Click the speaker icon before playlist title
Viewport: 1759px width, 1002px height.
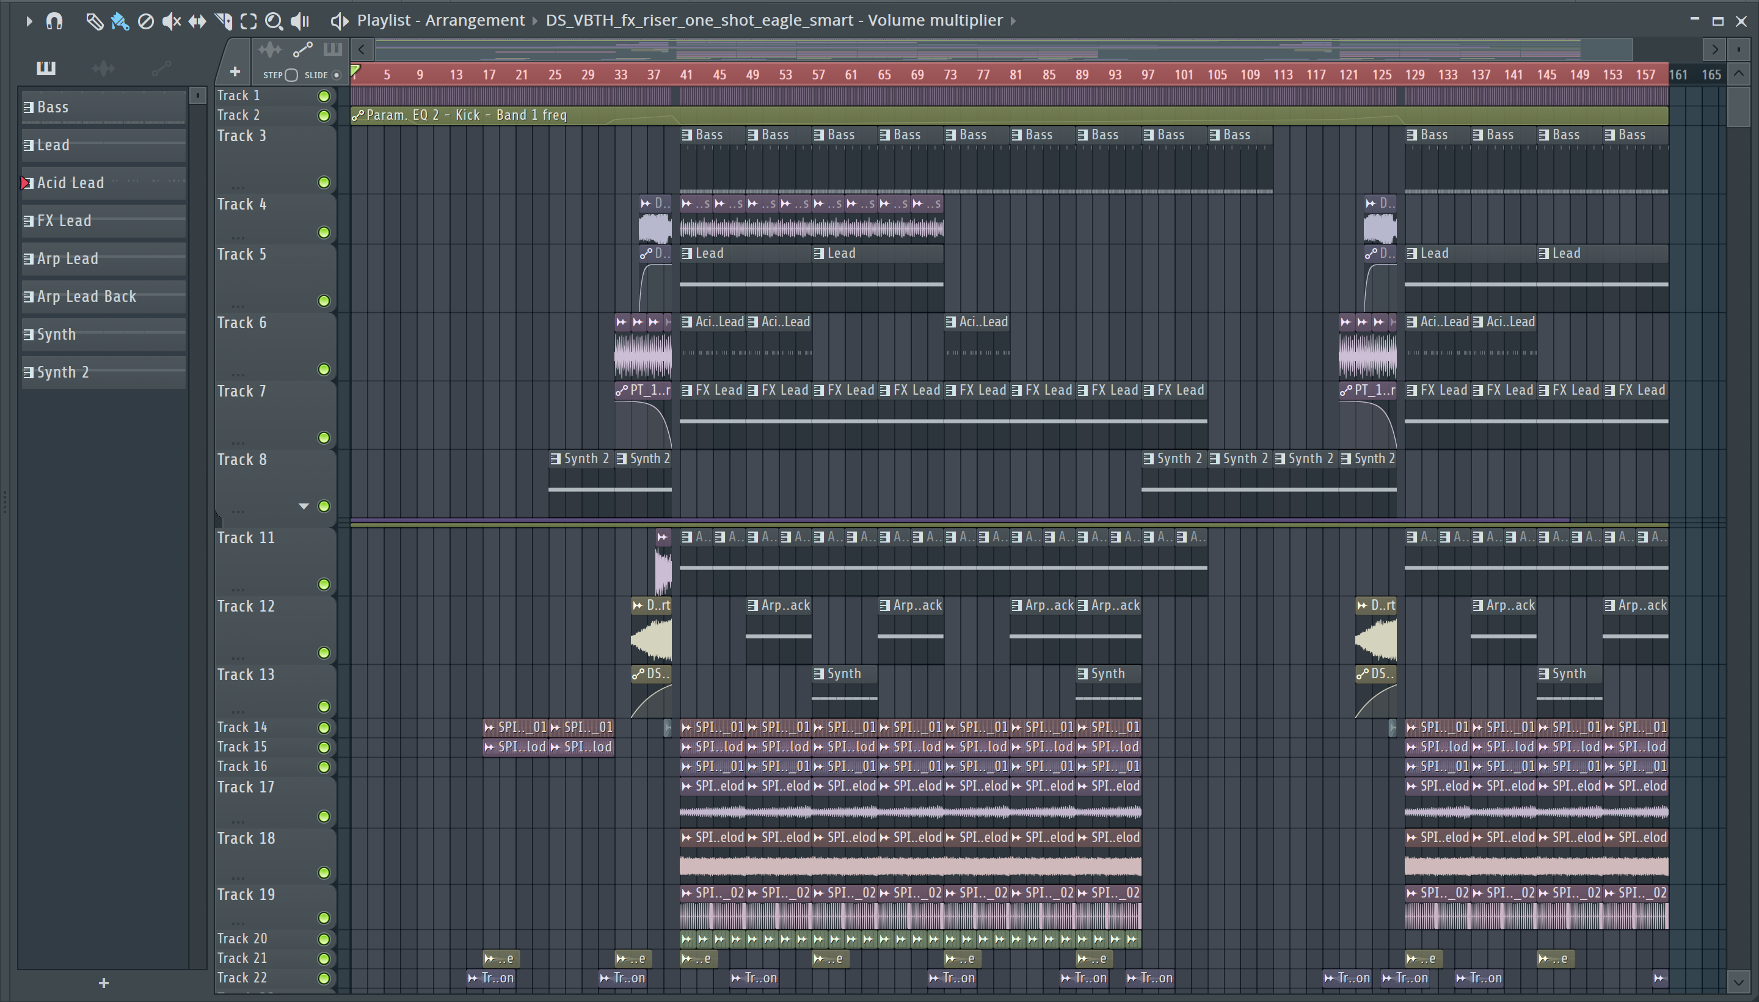pyautogui.click(x=338, y=21)
